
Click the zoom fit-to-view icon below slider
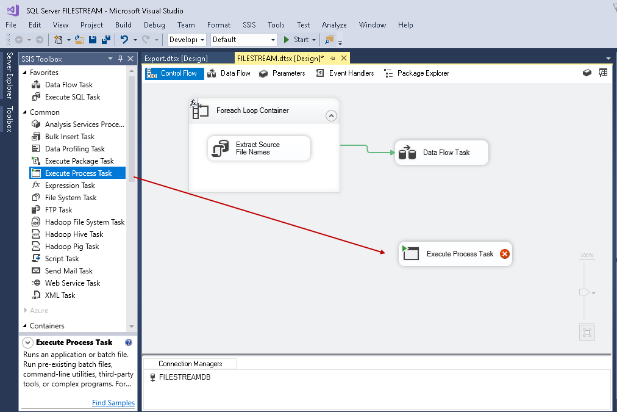pyautogui.click(x=587, y=333)
